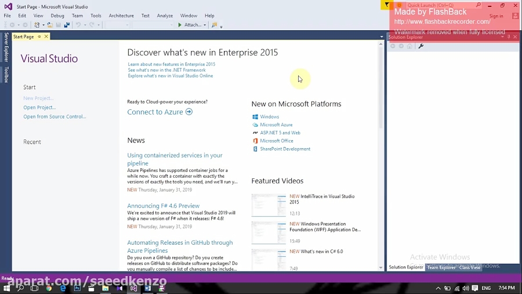
Task: Open the File menu
Action: pyautogui.click(x=8, y=16)
